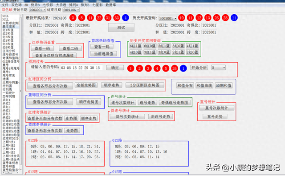The width and height of the screenshot is (285, 176).
Task: Click the 全部走势图 button
Action: click(x=86, y=85)
